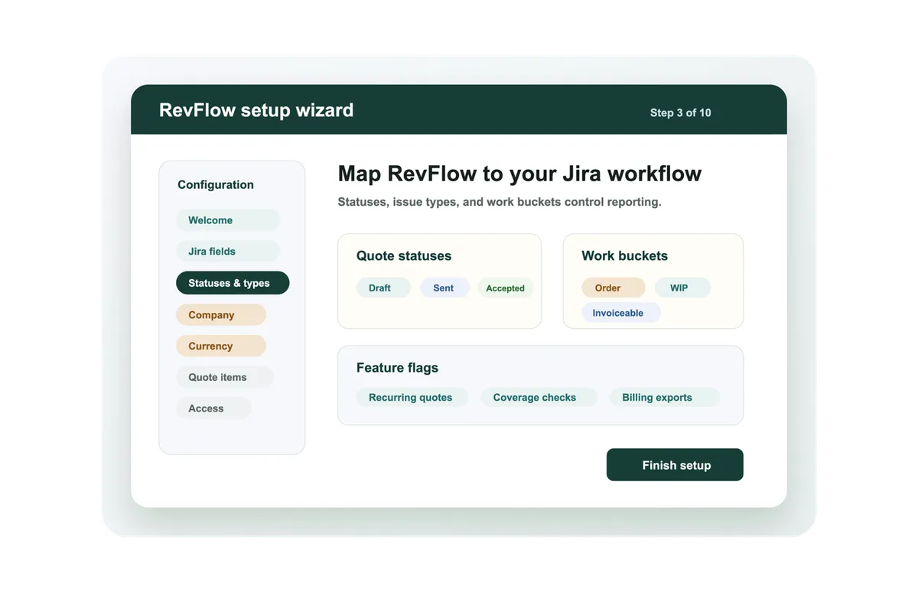
Task: Go to the Jira fields step
Action: coord(228,251)
